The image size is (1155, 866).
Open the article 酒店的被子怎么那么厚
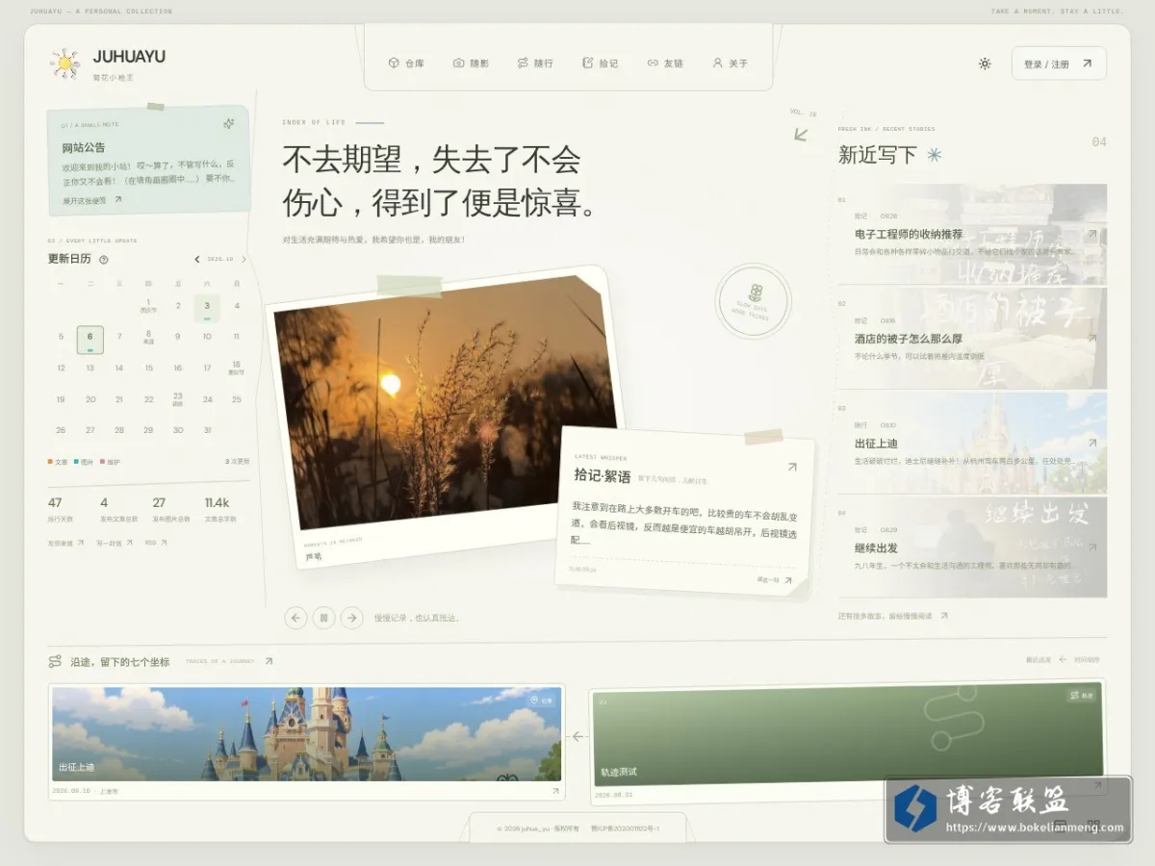[x=972, y=339]
